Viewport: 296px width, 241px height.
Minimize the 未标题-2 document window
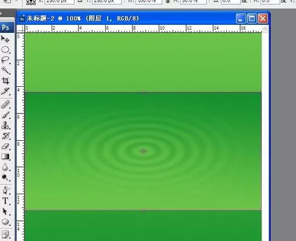241,19
